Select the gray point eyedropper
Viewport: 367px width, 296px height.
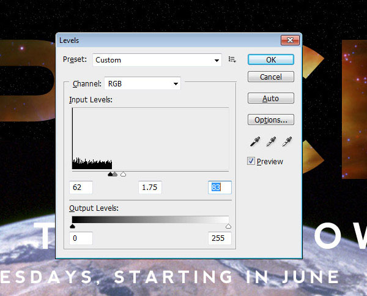(271, 142)
